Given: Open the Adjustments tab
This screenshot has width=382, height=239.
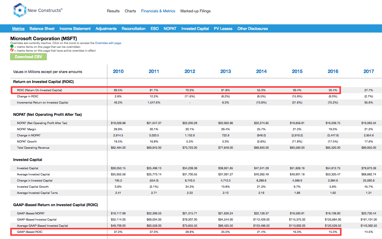Looking at the screenshot, I should (x=106, y=29).
